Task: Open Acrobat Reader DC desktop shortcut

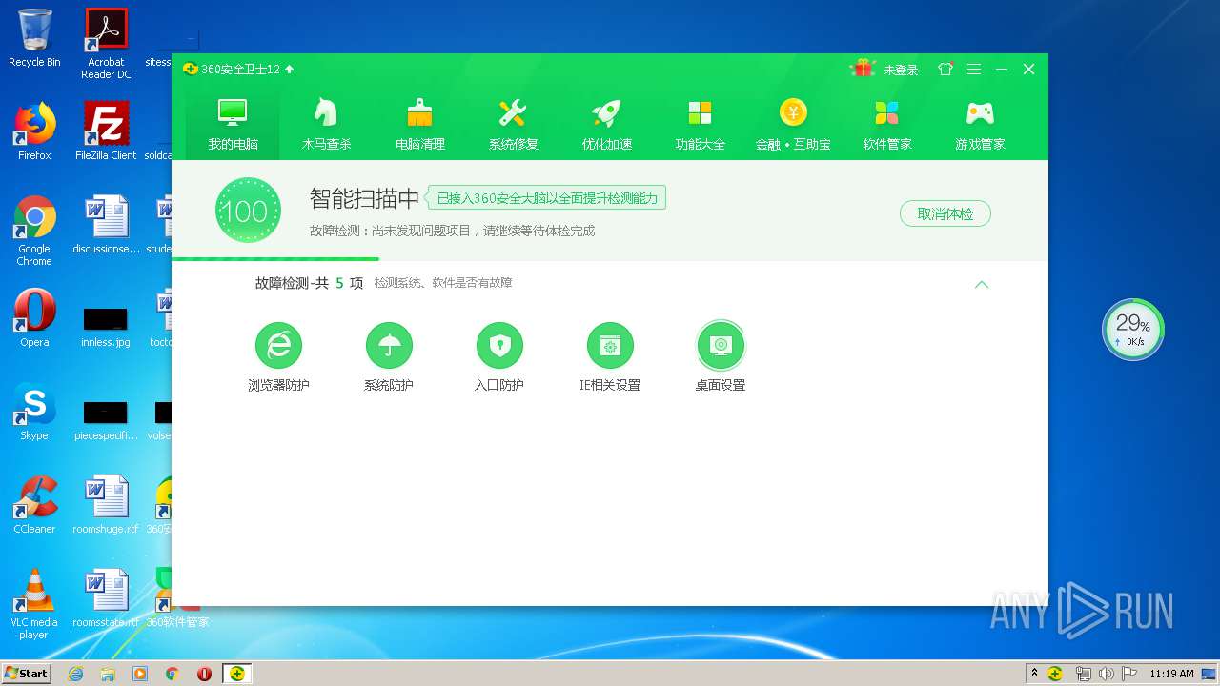Action: (x=107, y=44)
